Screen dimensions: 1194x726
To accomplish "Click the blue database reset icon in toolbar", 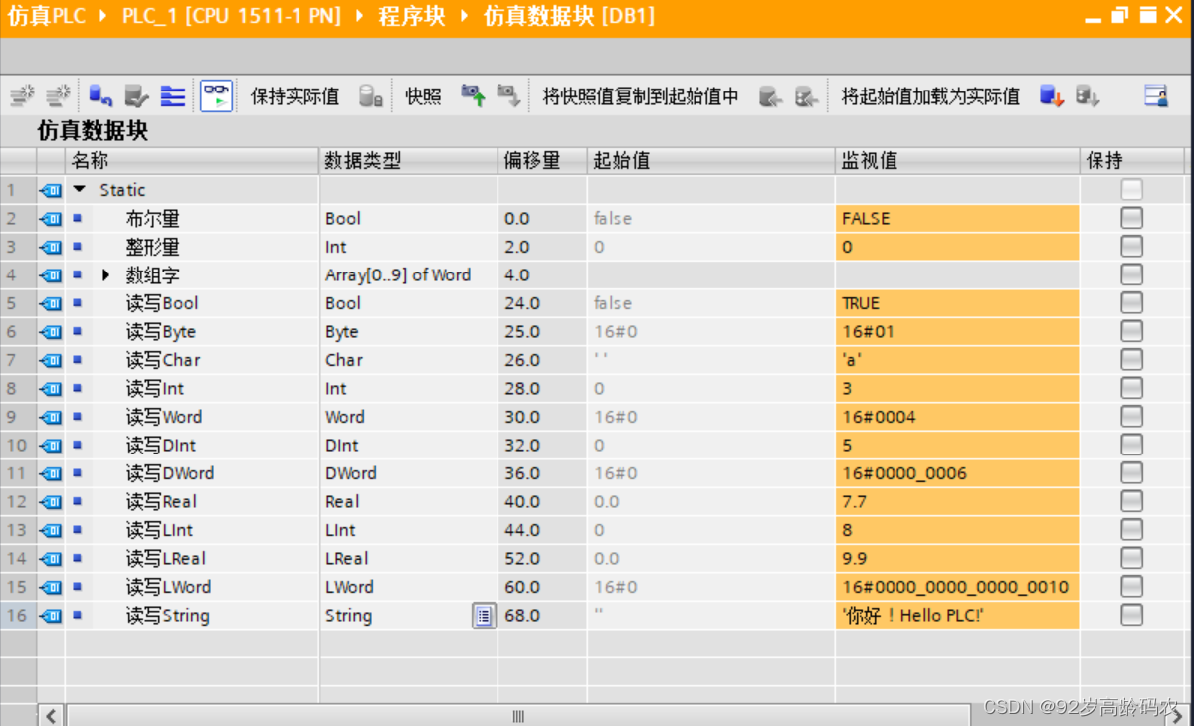I will pyautogui.click(x=100, y=96).
